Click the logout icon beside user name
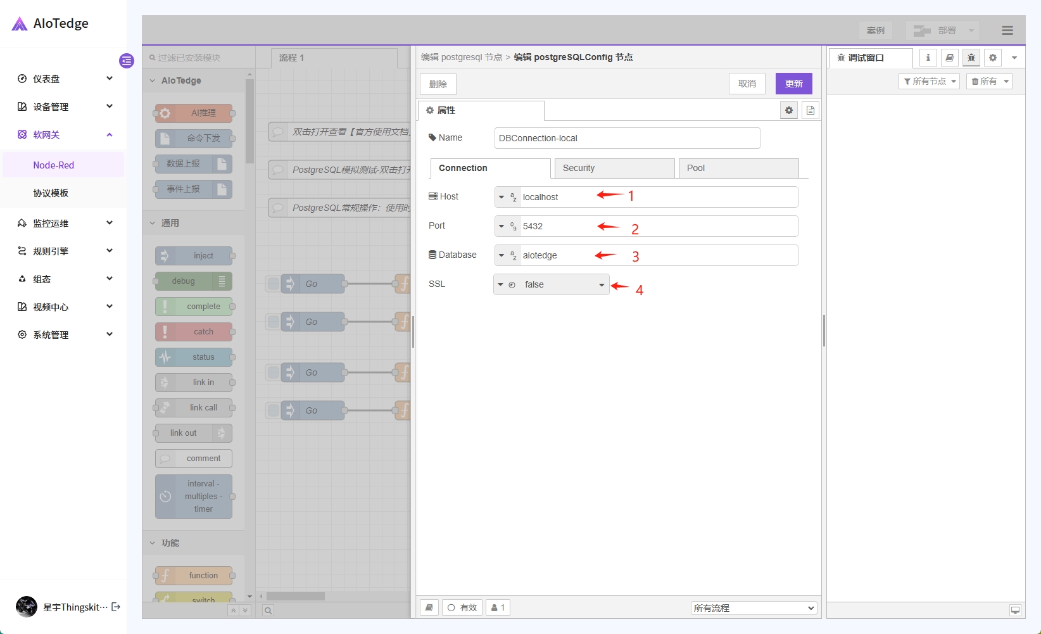The width and height of the screenshot is (1041, 634). click(x=116, y=607)
